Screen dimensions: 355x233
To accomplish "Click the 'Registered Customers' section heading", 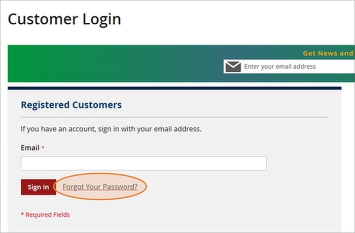I will pos(72,105).
